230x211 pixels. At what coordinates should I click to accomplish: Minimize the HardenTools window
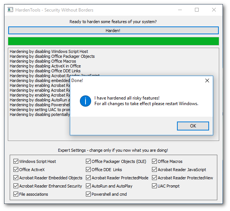180,10
